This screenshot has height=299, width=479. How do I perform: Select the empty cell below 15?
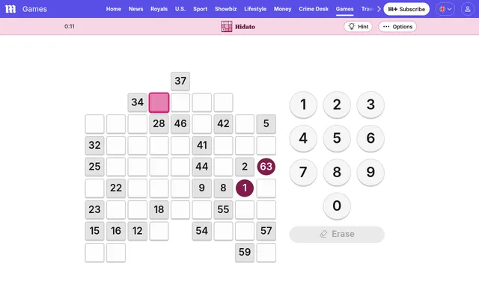(x=94, y=253)
